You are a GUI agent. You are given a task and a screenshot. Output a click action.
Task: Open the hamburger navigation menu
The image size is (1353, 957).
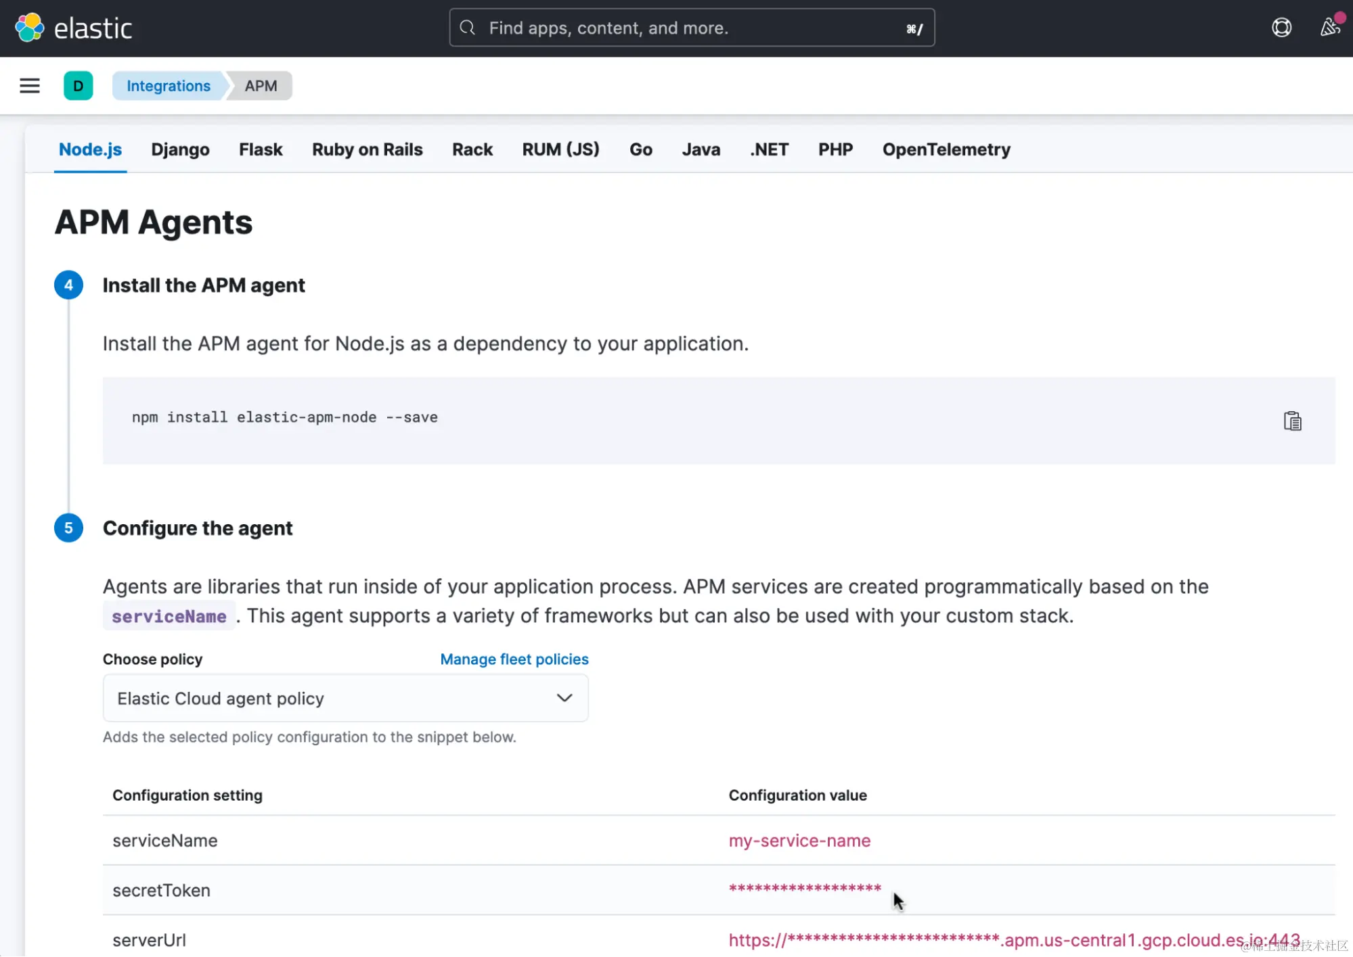(x=29, y=86)
